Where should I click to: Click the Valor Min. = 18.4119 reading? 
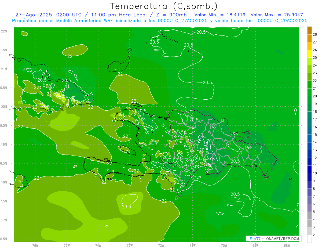220,15
